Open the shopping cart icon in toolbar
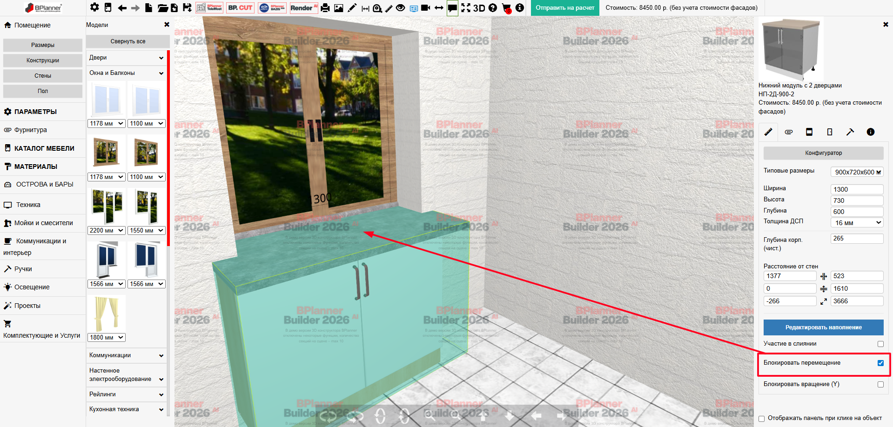893x427 pixels. point(507,8)
